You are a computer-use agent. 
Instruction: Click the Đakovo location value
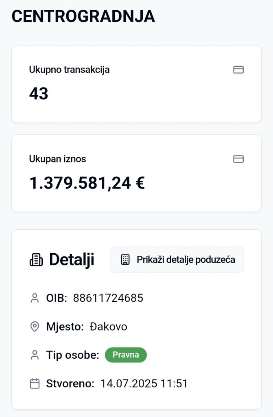pyautogui.click(x=108, y=327)
